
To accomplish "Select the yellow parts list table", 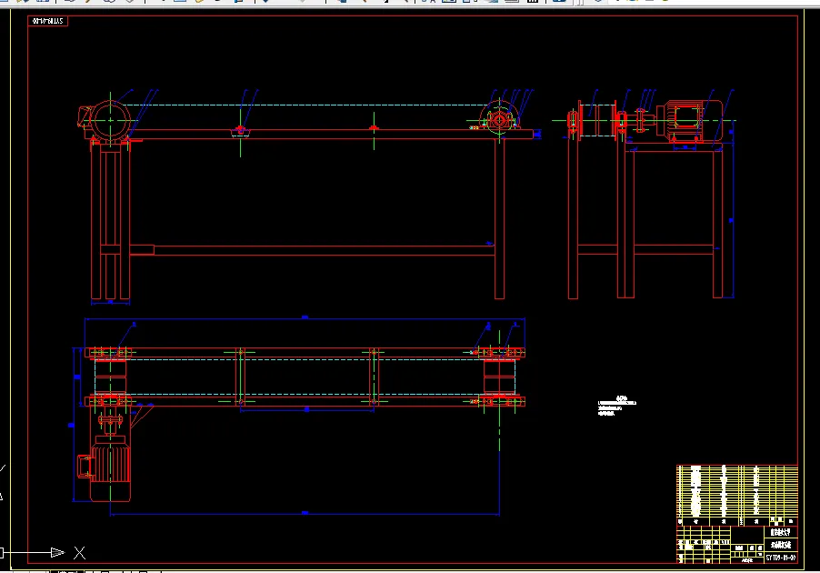I will (x=737, y=495).
